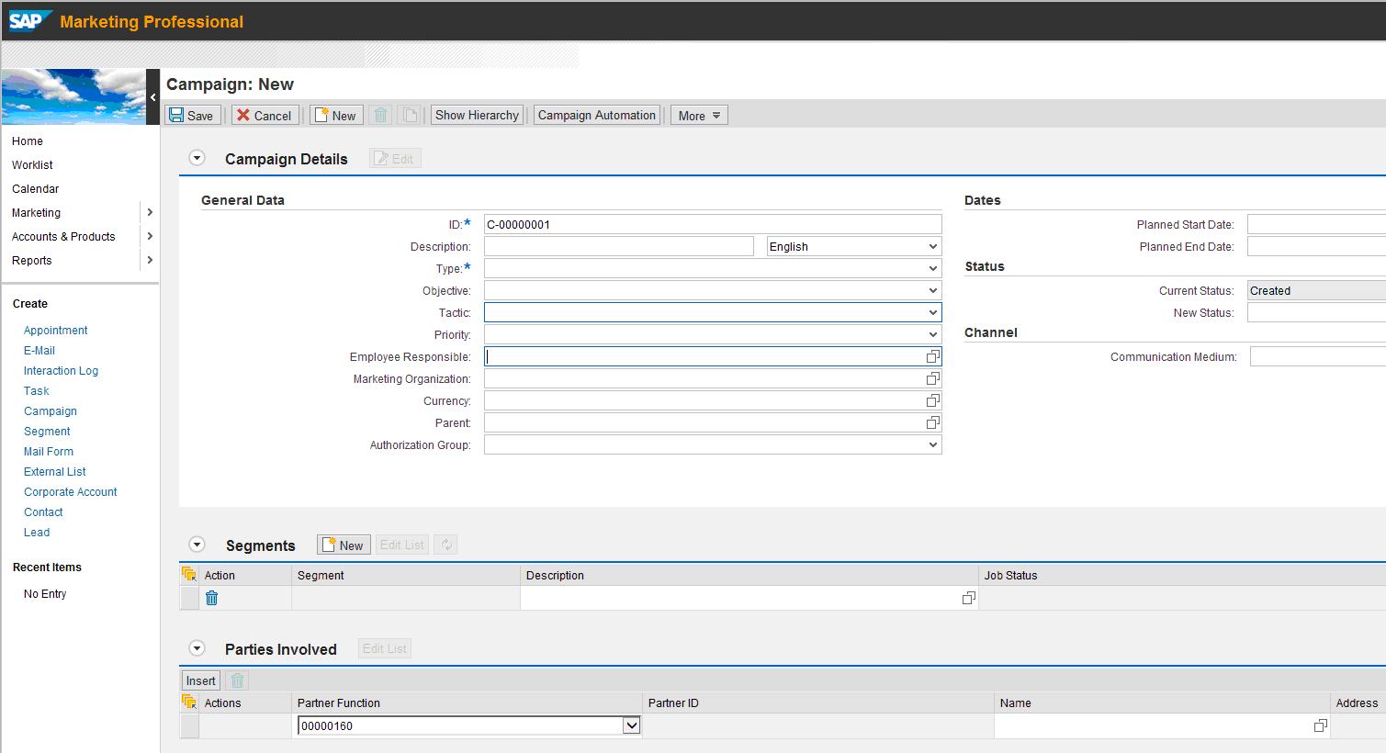The image size is (1386, 753).
Task: Create a new Segment link
Action: [47, 431]
